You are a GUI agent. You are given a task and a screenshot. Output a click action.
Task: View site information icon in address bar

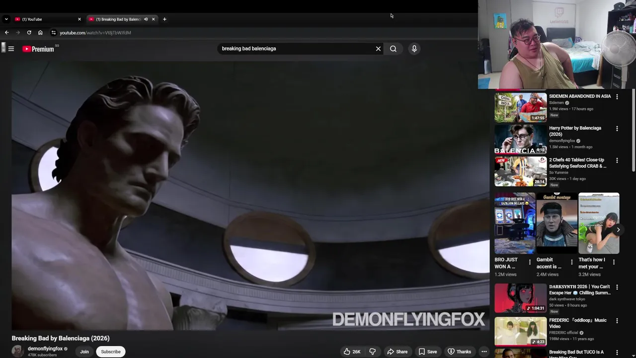click(x=53, y=32)
